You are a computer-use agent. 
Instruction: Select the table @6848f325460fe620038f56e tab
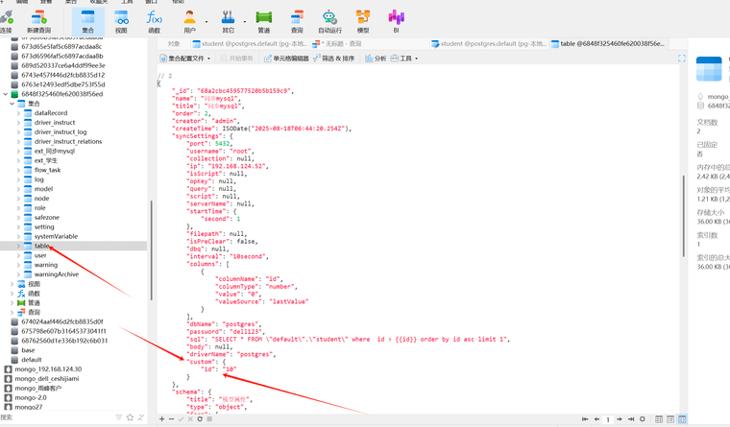[x=608, y=44]
